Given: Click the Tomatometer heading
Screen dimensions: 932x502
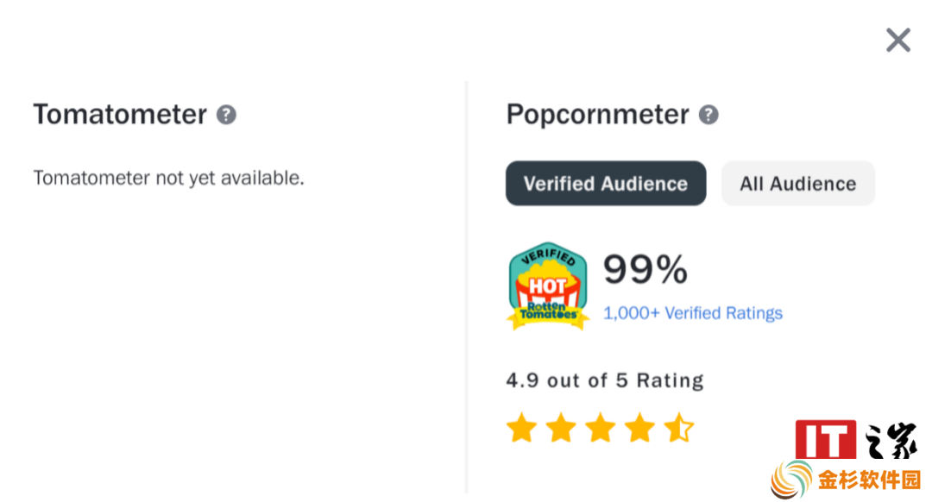Looking at the screenshot, I should click(120, 114).
